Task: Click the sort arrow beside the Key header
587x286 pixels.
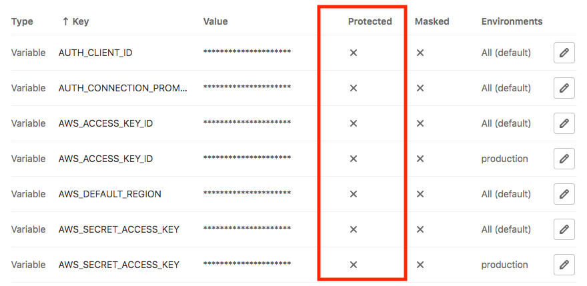Action: click(65, 21)
